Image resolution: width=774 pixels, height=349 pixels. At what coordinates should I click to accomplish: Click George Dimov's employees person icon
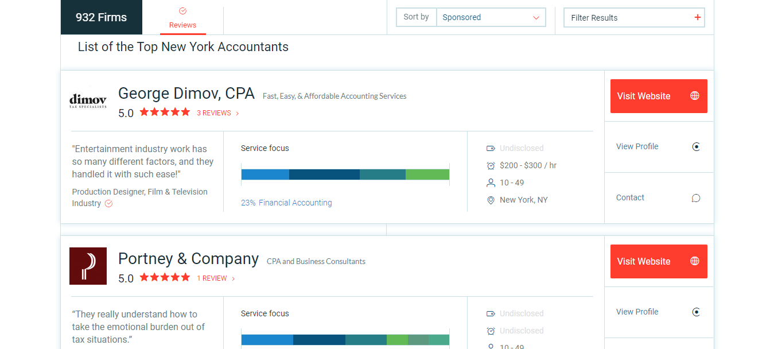pos(491,183)
